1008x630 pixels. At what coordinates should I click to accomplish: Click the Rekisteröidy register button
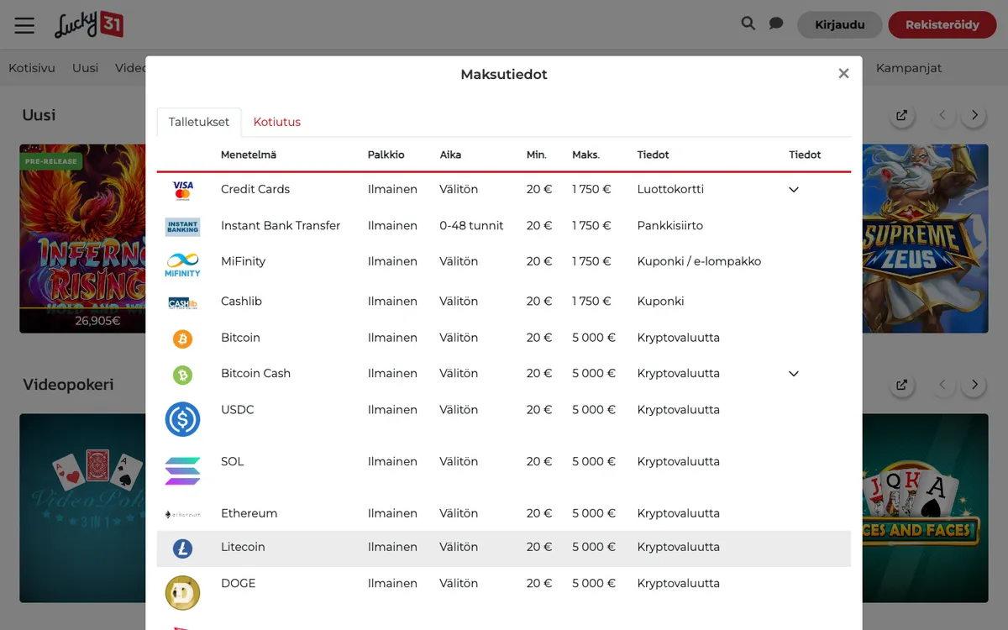(942, 24)
